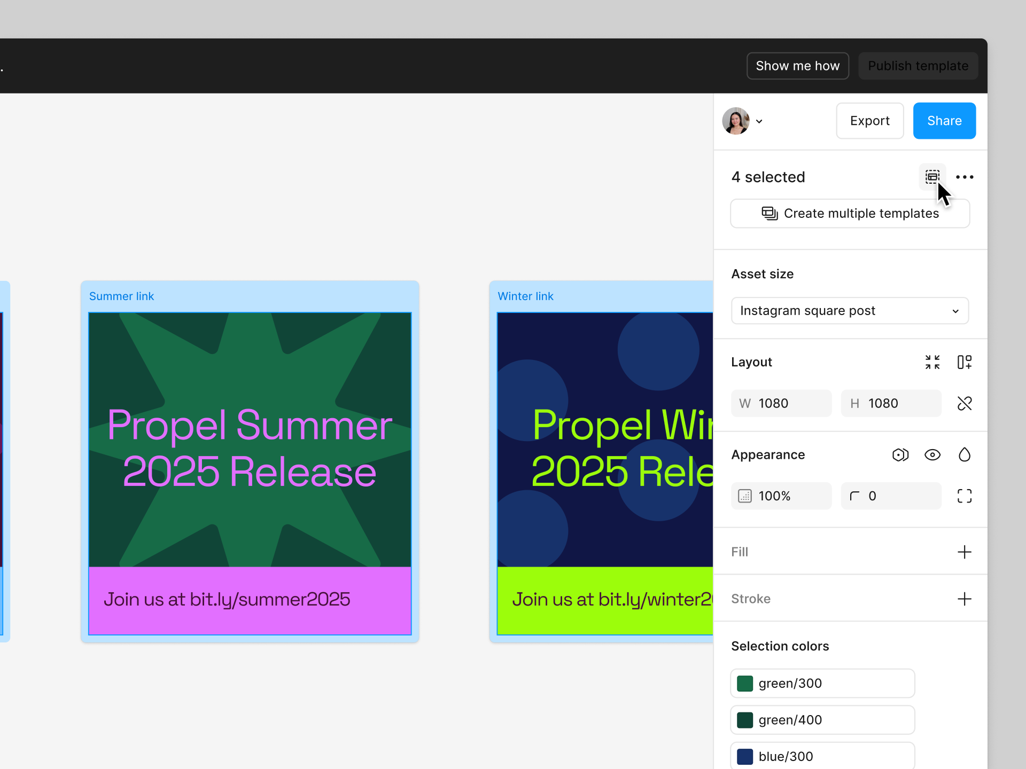Click the Share button
This screenshot has width=1026, height=769.
pyautogui.click(x=944, y=121)
